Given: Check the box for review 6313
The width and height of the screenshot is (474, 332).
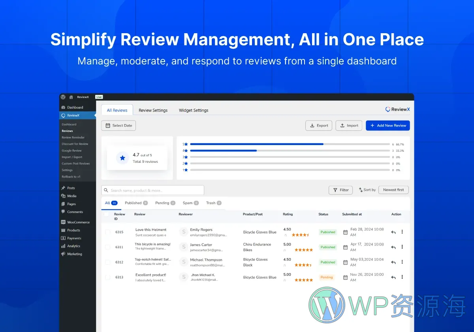Looking at the screenshot, I should [107, 277].
